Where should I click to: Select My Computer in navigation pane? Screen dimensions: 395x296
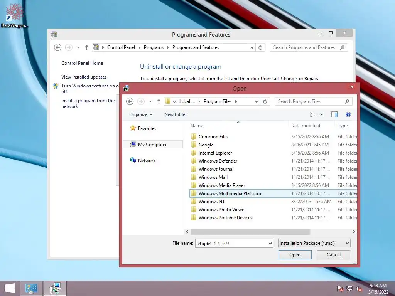click(152, 145)
